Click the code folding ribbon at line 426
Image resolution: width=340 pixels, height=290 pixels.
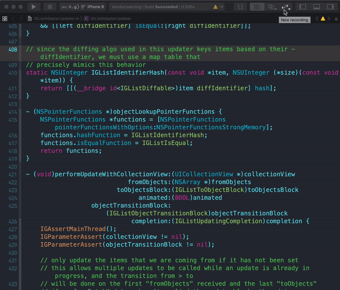click(x=20, y=222)
